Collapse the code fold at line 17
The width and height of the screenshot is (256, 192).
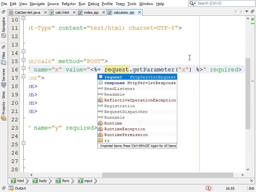coord(23,76)
